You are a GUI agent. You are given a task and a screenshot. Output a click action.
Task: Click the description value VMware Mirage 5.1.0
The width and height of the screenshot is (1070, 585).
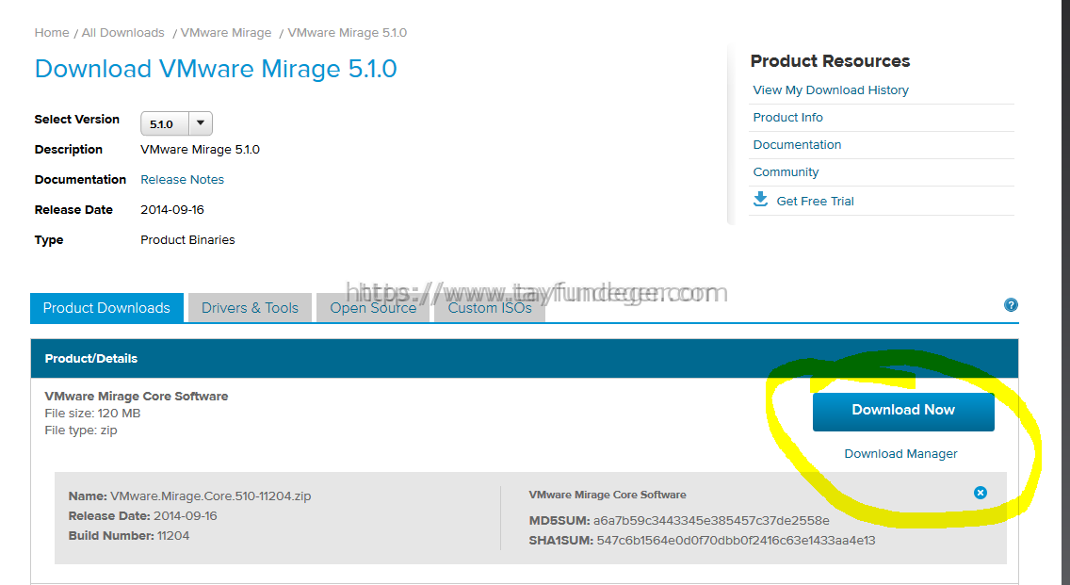(x=200, y=150)
